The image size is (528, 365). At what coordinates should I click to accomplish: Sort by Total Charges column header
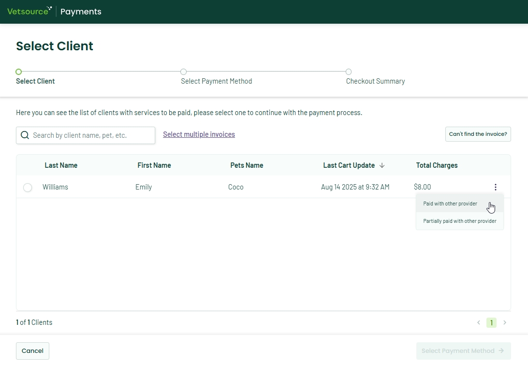pos(437,165)
